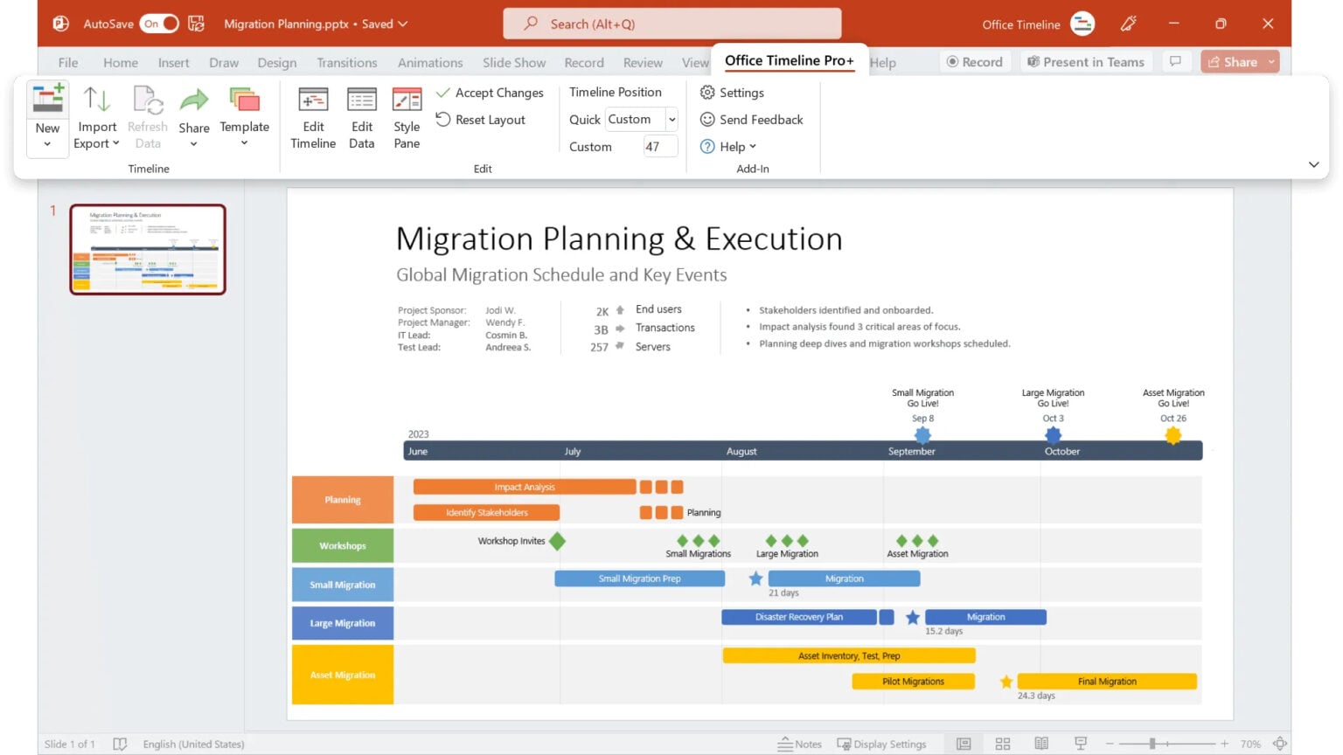Open the Edit Timeline tool
The height and width of the screenshot is (755, 1343).
pos(313,100)
